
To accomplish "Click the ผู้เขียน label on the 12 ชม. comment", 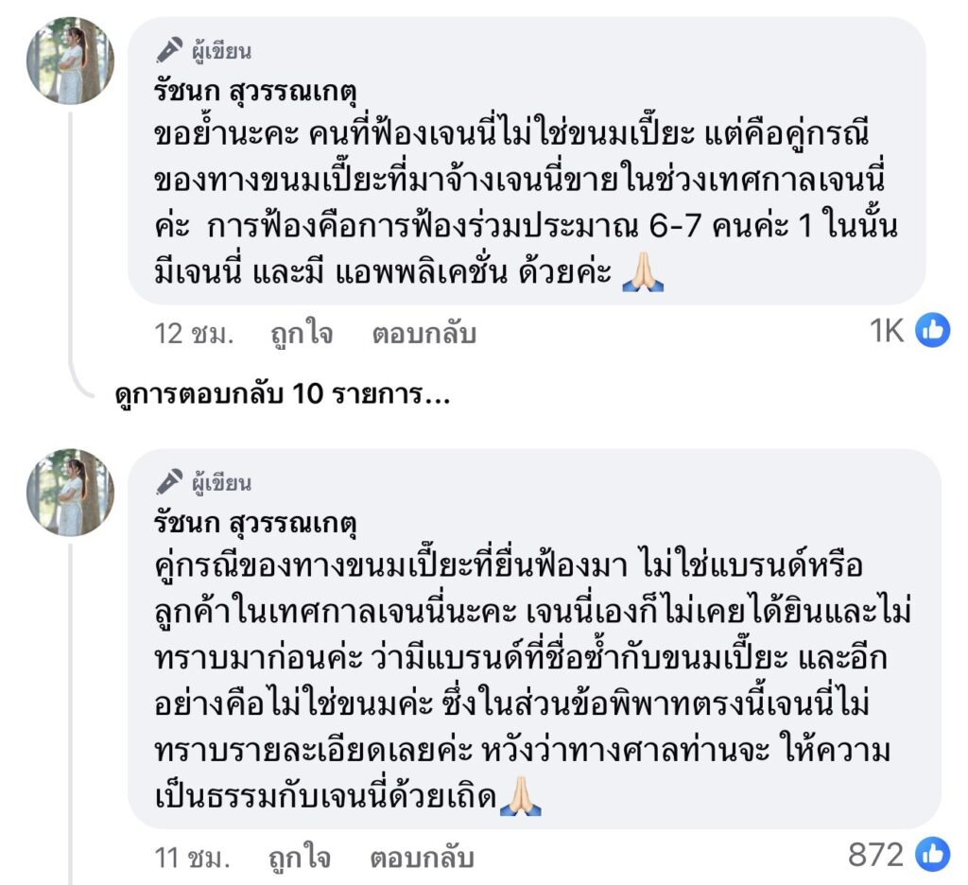I will [x=219, y=50].
